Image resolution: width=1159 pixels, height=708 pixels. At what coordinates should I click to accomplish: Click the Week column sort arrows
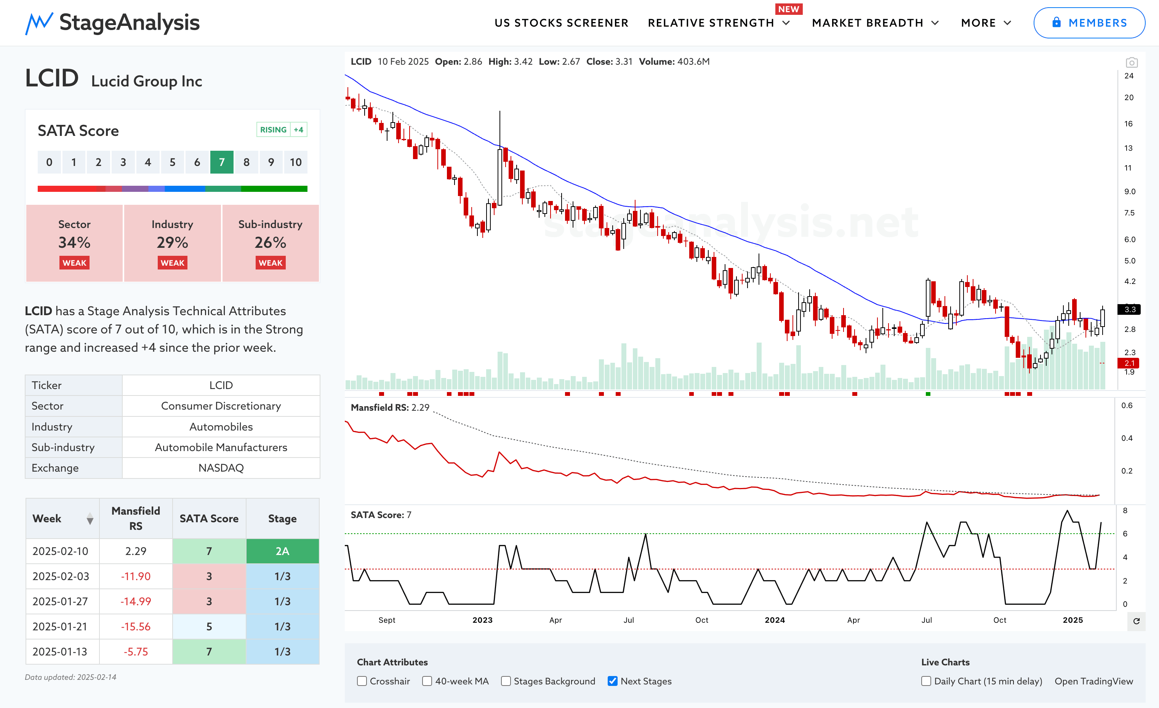90,519
